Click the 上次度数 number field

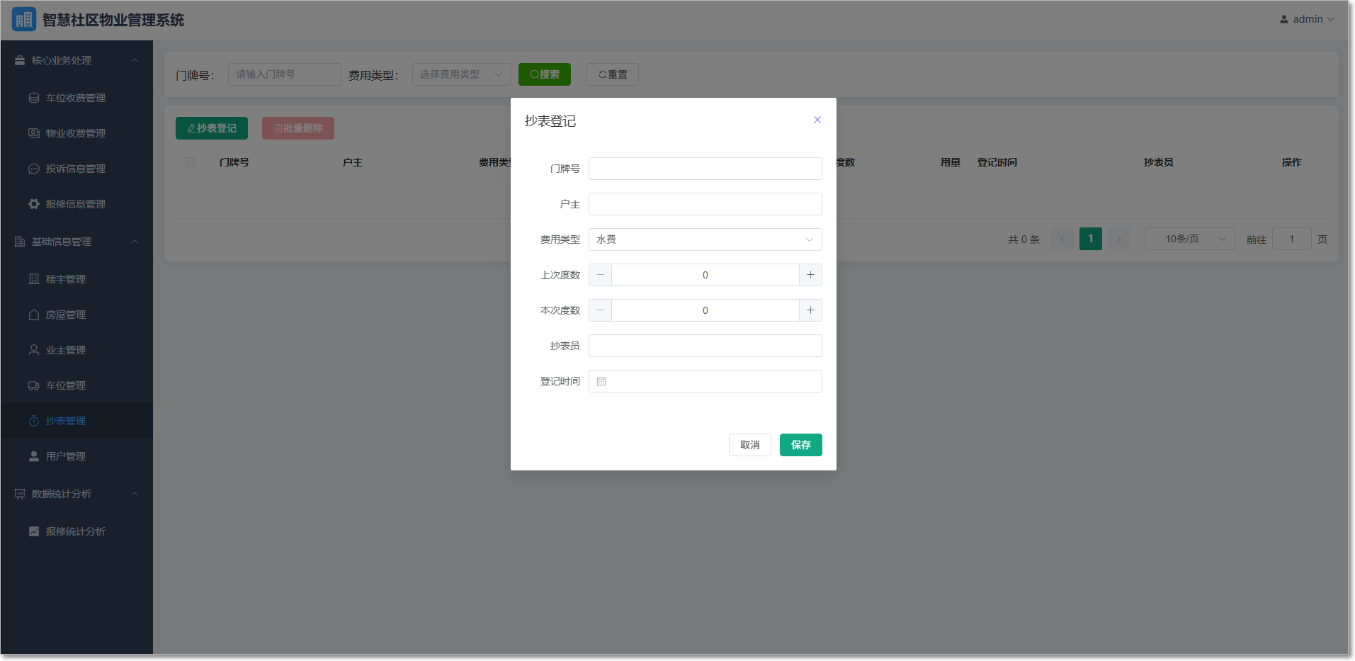coord(705,275)
